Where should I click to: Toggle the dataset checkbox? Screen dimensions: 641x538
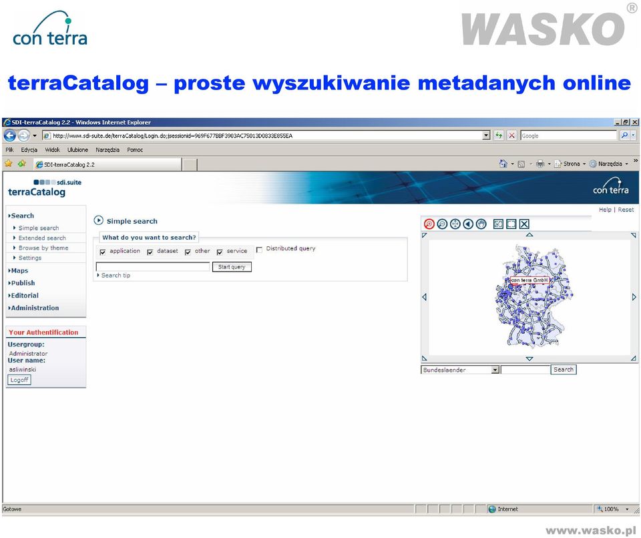click(x=150, y=252)
